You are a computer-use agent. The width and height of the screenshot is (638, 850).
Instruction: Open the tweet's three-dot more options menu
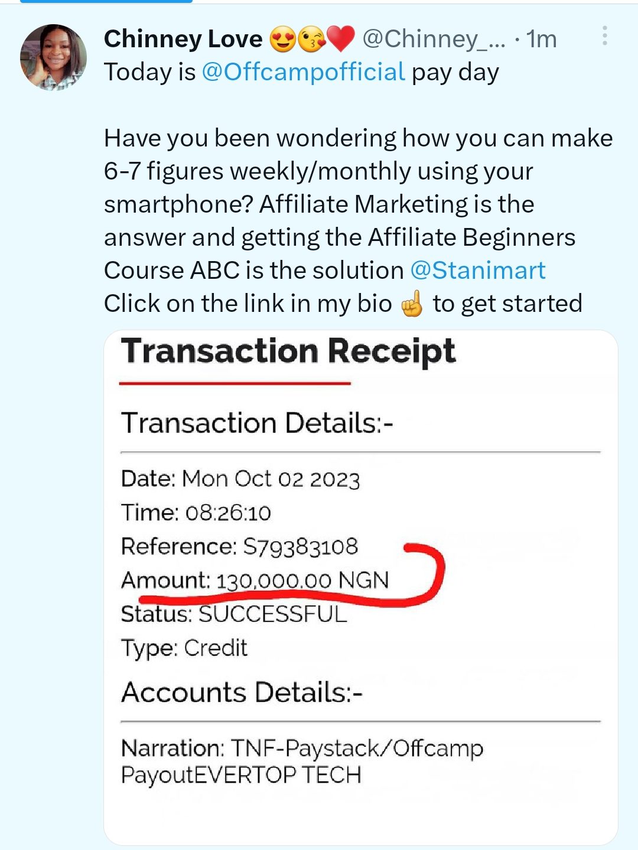click(604, 36)
